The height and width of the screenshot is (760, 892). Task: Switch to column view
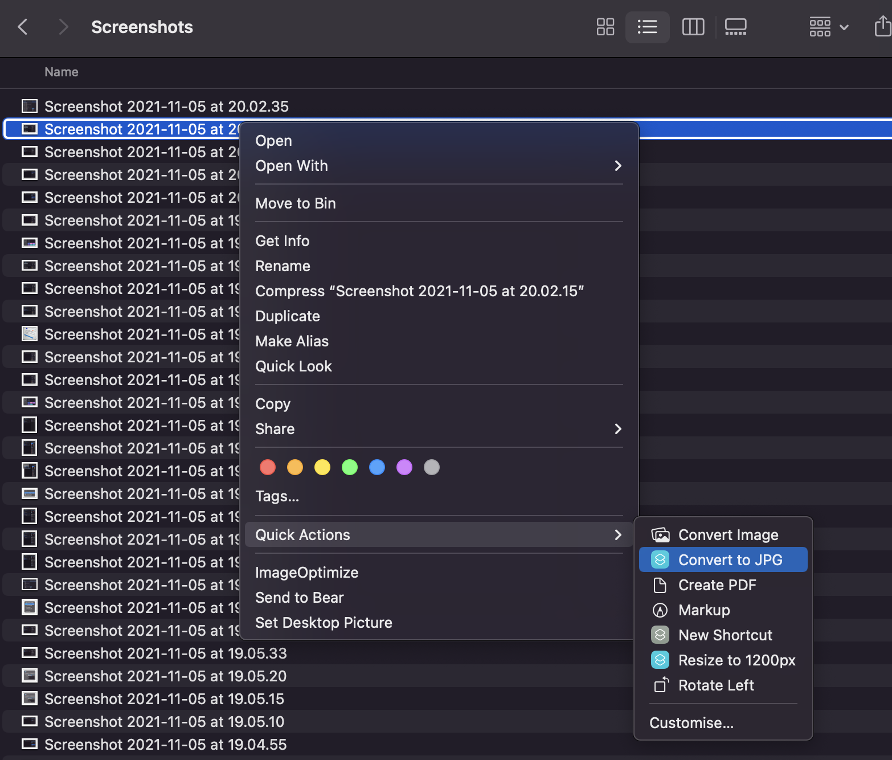click(693, 27)
